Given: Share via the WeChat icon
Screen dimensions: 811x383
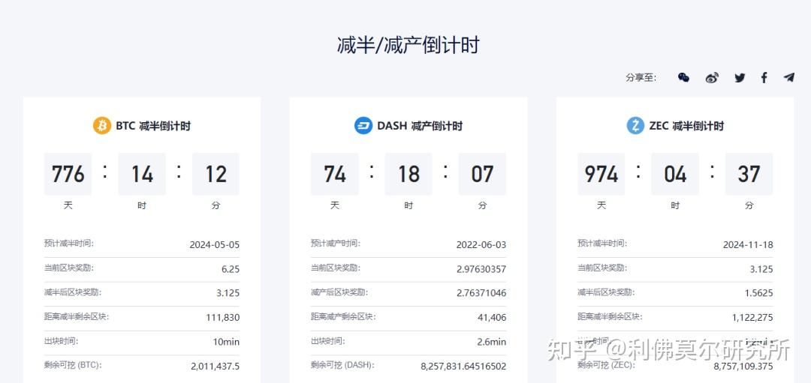Looking at the screenshot, I should pyautogui.click(x=683, y=77).
